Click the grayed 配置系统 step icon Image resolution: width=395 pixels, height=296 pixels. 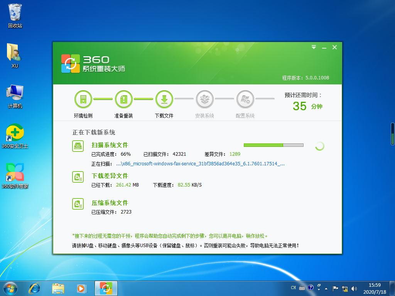coord(245,99)
